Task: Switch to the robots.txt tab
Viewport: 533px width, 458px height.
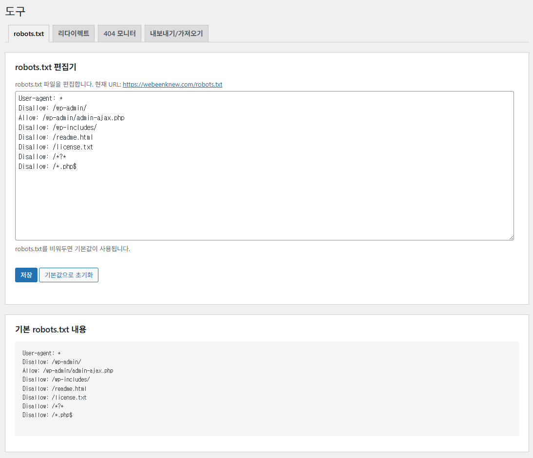Action: pyautogui.click(x=29, y=34)
